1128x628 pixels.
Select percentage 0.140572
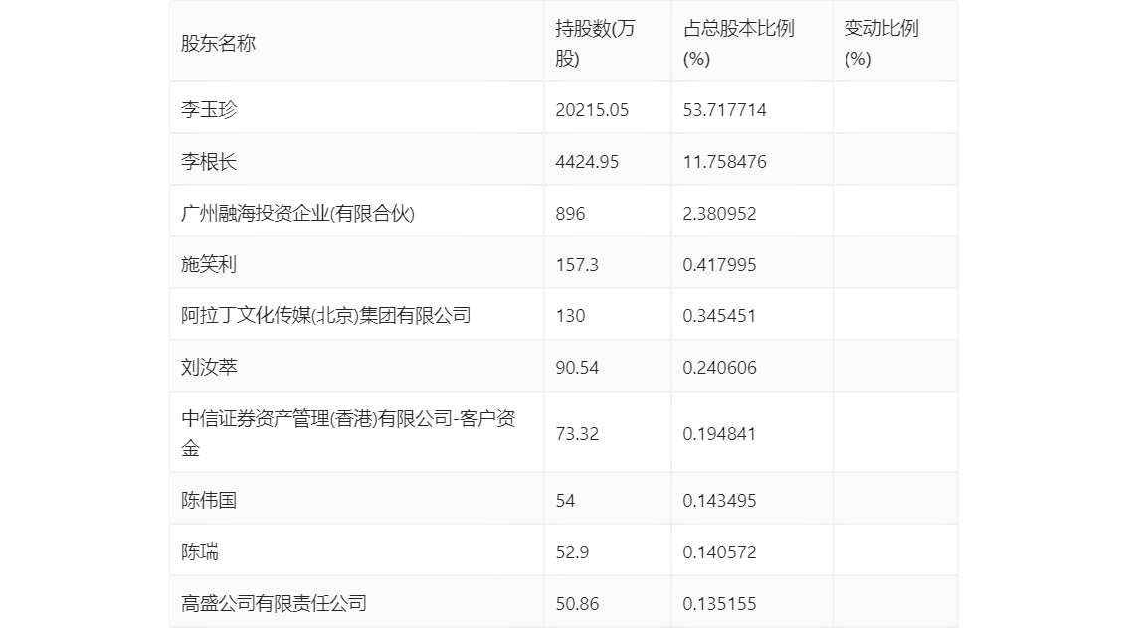point(719,551)
